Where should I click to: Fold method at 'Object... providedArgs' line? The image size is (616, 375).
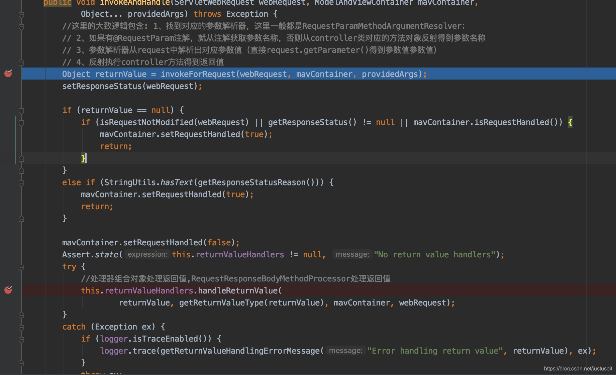pyautogui.click(x=21, y=14)
